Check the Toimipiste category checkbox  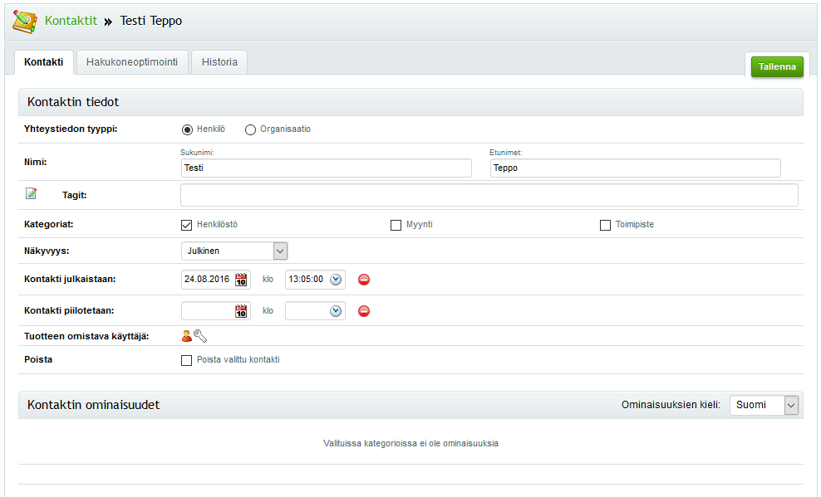[x=605, y=225]
